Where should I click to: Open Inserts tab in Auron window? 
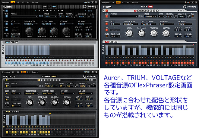[35, 2]
